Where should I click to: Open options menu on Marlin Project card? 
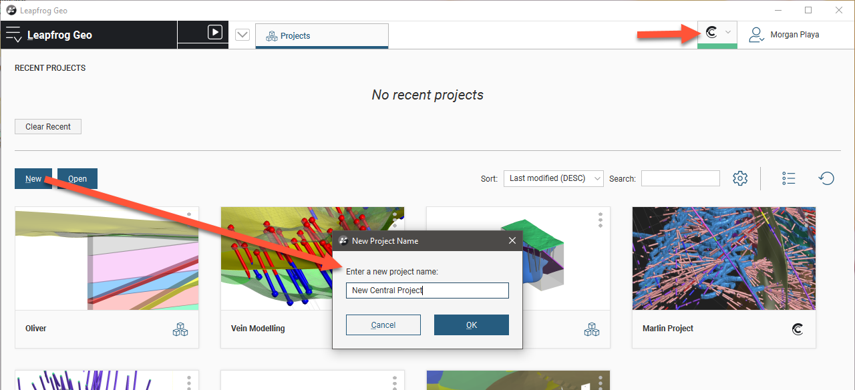pyautogui.click(x=806, y=220)
